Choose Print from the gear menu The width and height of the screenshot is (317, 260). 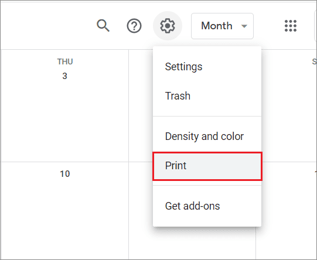[207, 166]
